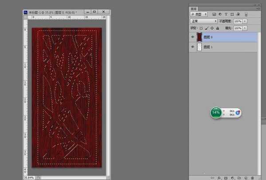Open the opacity slider dropdown arrow
Screen dimensions: 266x180
click(x=245, y=21)
